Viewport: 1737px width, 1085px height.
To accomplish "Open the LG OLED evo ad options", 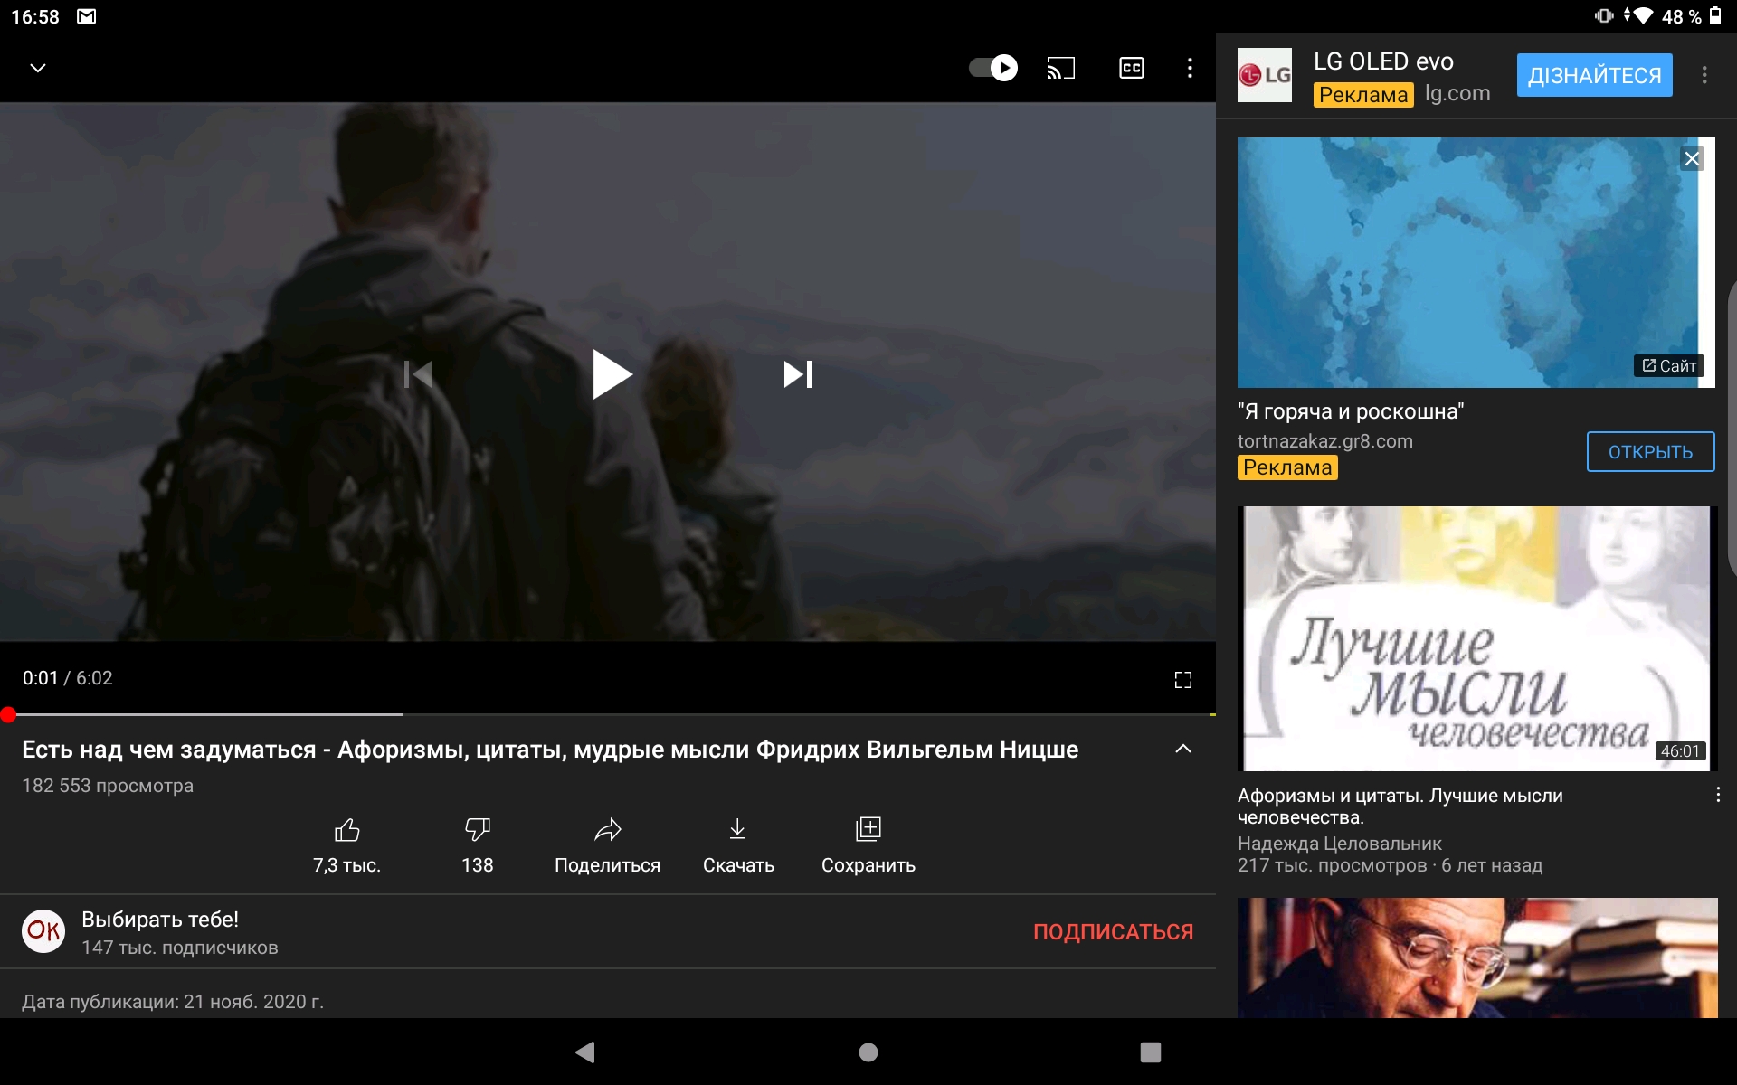I will tap(1704, 75).
